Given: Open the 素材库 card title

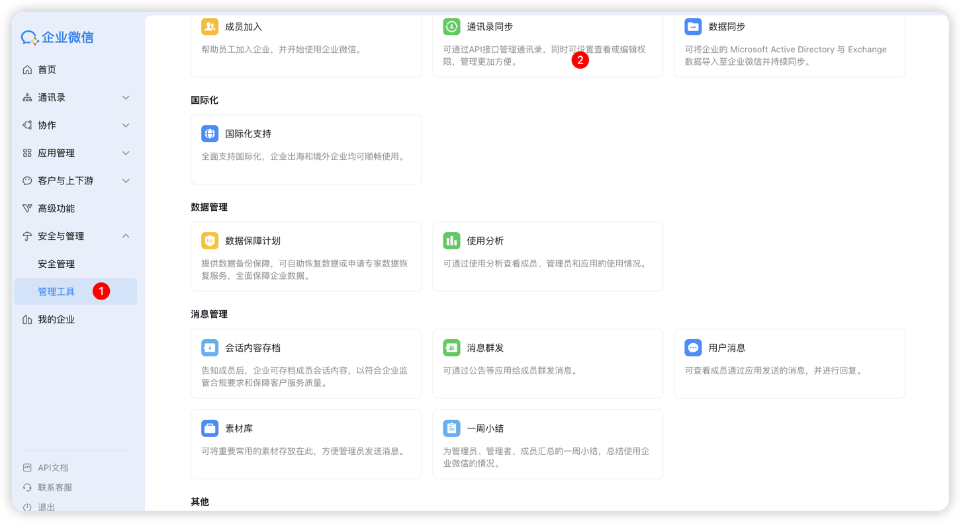Looking at the screenshot, I should [239, 428].
